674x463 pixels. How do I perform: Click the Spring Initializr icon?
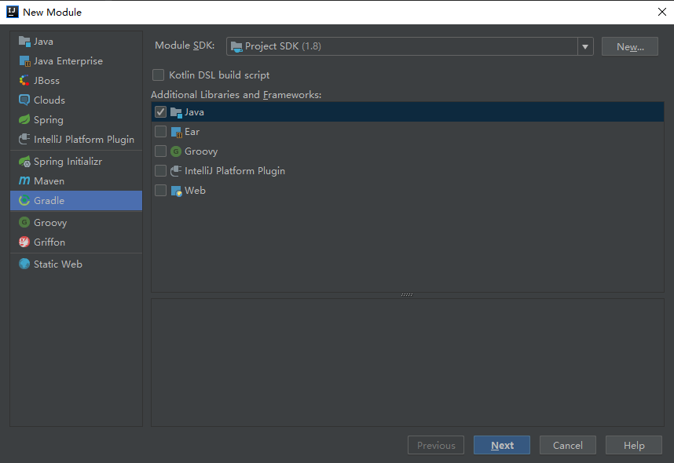point(24,162)
